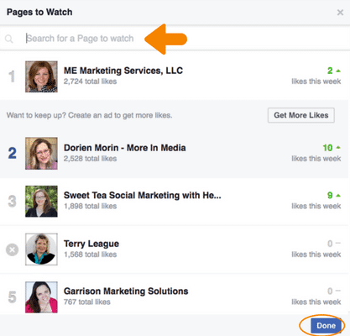Screen dimensions: 350x336
Task: Remove Terry League from watched pages
Action: click(x=13, y=249)
